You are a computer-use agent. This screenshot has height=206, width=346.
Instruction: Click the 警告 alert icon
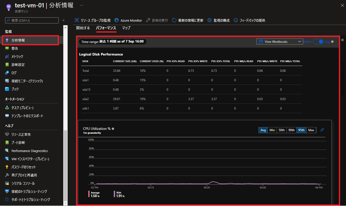(x=7, y=48)
